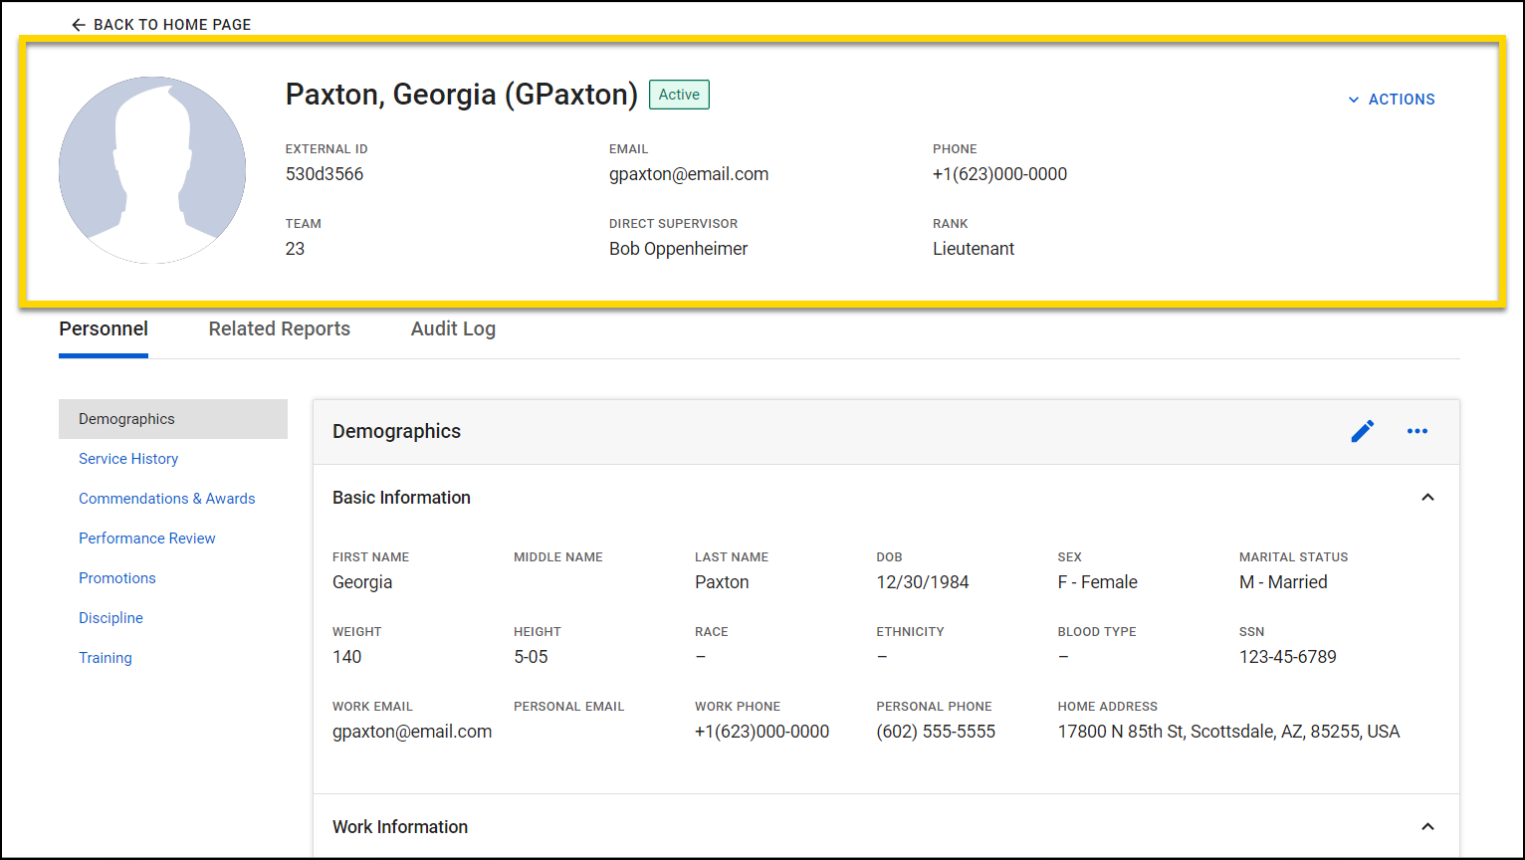
Task: Select Commendations & Awards in sidebar
Action: click(x=166, y=498)
